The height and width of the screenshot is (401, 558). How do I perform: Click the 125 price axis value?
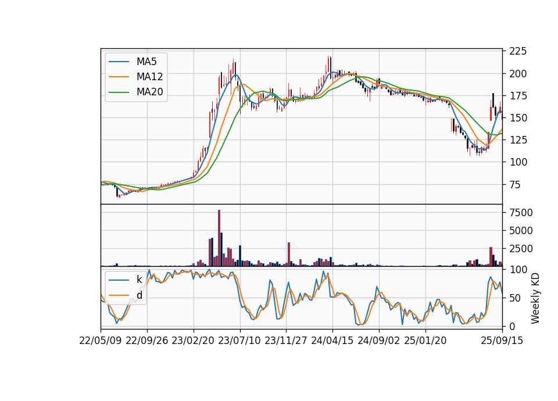point(518,140)
